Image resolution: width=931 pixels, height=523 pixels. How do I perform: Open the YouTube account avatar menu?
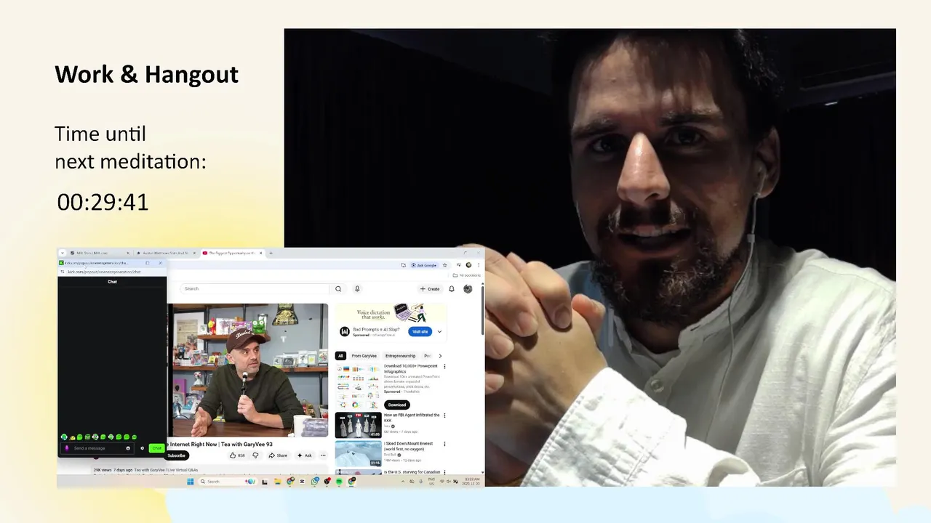tap(468, 289)
